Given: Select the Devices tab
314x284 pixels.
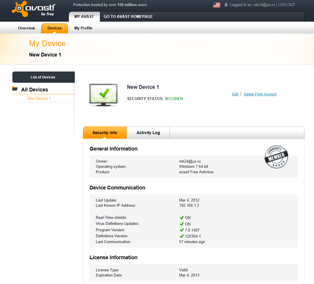Looking at the screenshot, I should coord(54,28).
